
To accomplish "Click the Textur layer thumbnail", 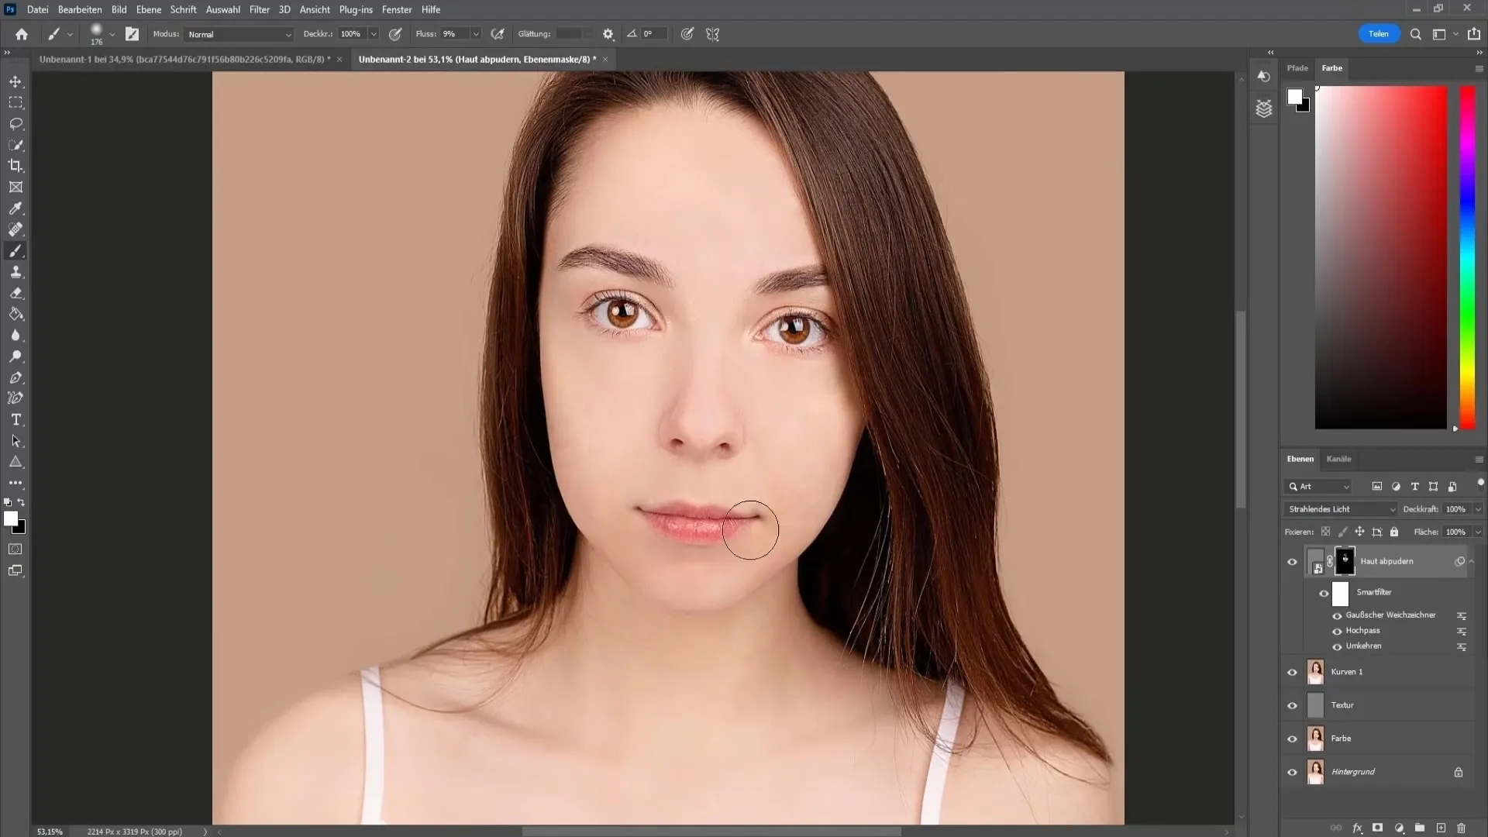I will (x=1315, y=705).
